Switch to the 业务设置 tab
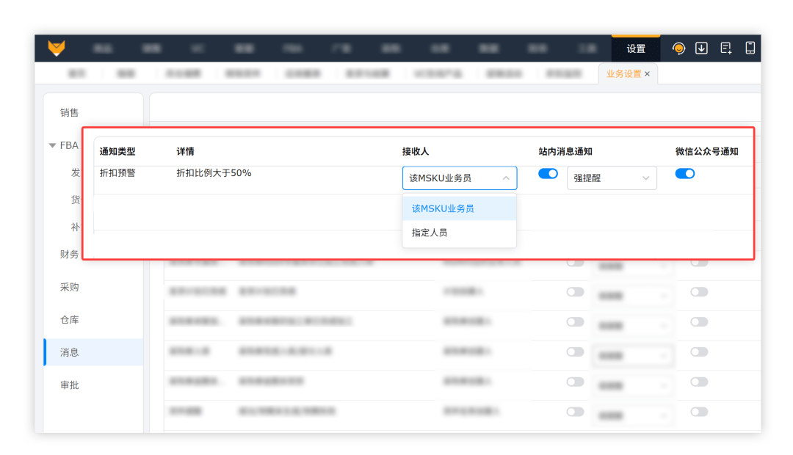Screen dimensions: 793x455 click(x=623, y=73)
